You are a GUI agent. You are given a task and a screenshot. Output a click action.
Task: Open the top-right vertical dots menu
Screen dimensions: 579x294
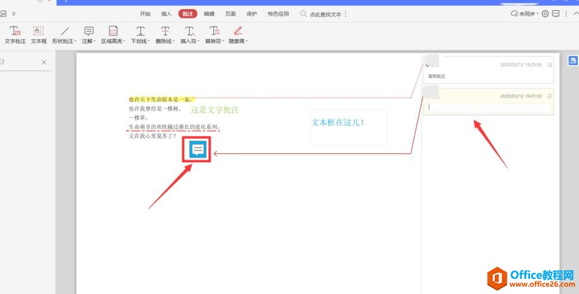pos(566,14)
